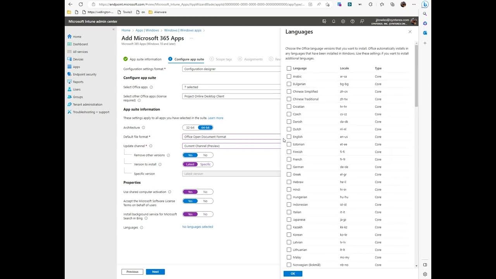Tick the French language checkbox

click(x=289, y=159)
